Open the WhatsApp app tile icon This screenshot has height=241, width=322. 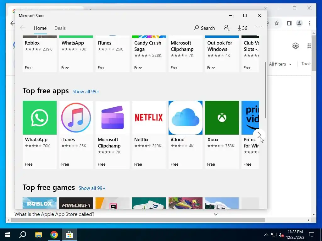(39, 118)
